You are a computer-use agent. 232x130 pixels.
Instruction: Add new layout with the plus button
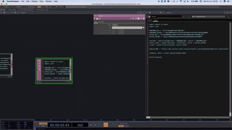pos(47,10)
